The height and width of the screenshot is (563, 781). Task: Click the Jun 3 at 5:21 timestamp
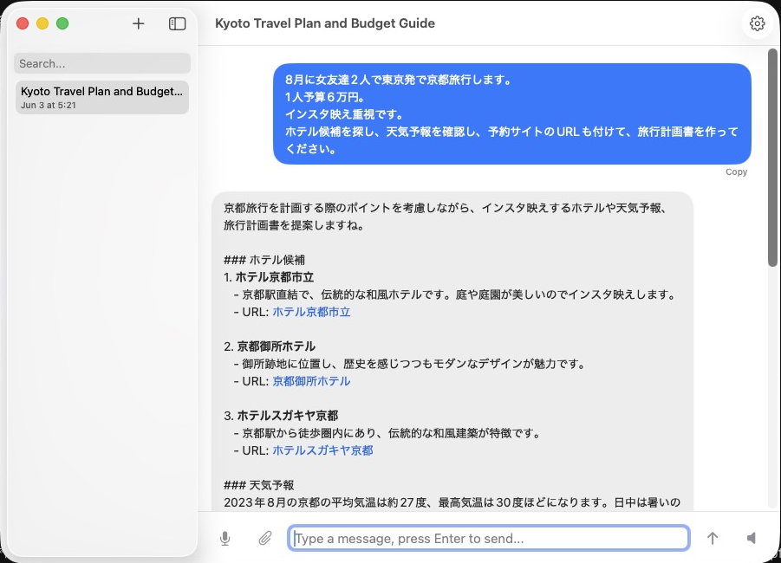[49, 106]
